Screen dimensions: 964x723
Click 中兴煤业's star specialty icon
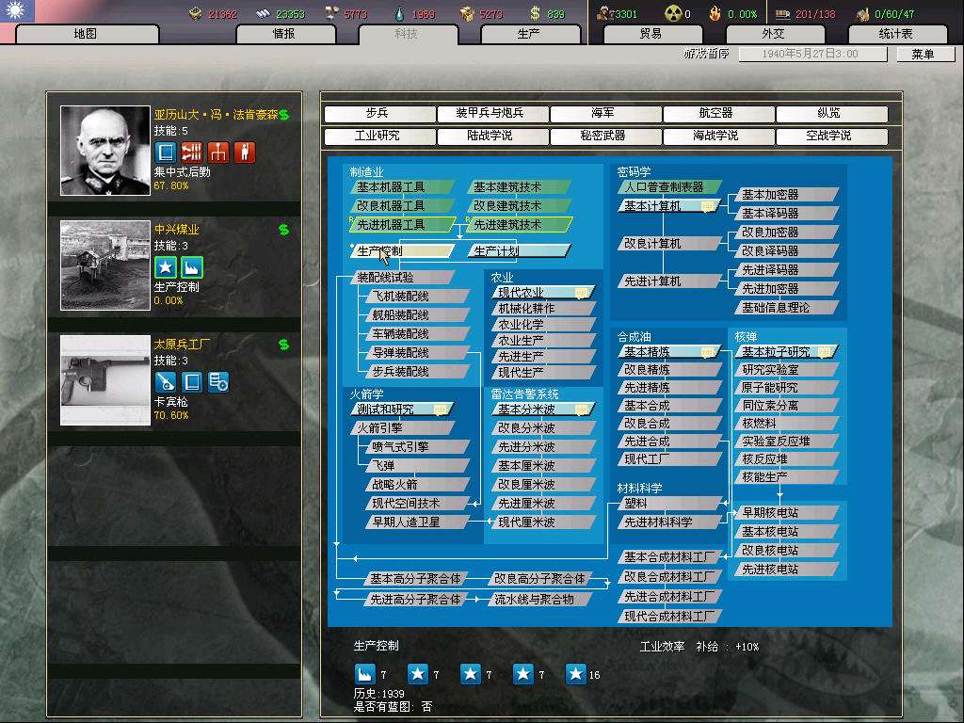(x=166, y=266)
